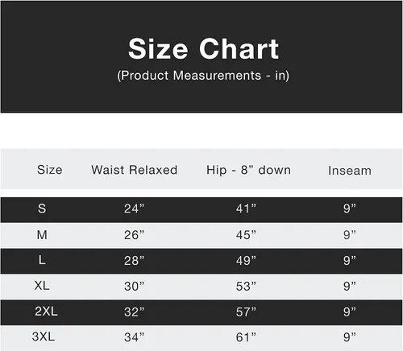Click the 41" hip value
Viewport: 403px width, 351px height.
click(x=246, y=209)
